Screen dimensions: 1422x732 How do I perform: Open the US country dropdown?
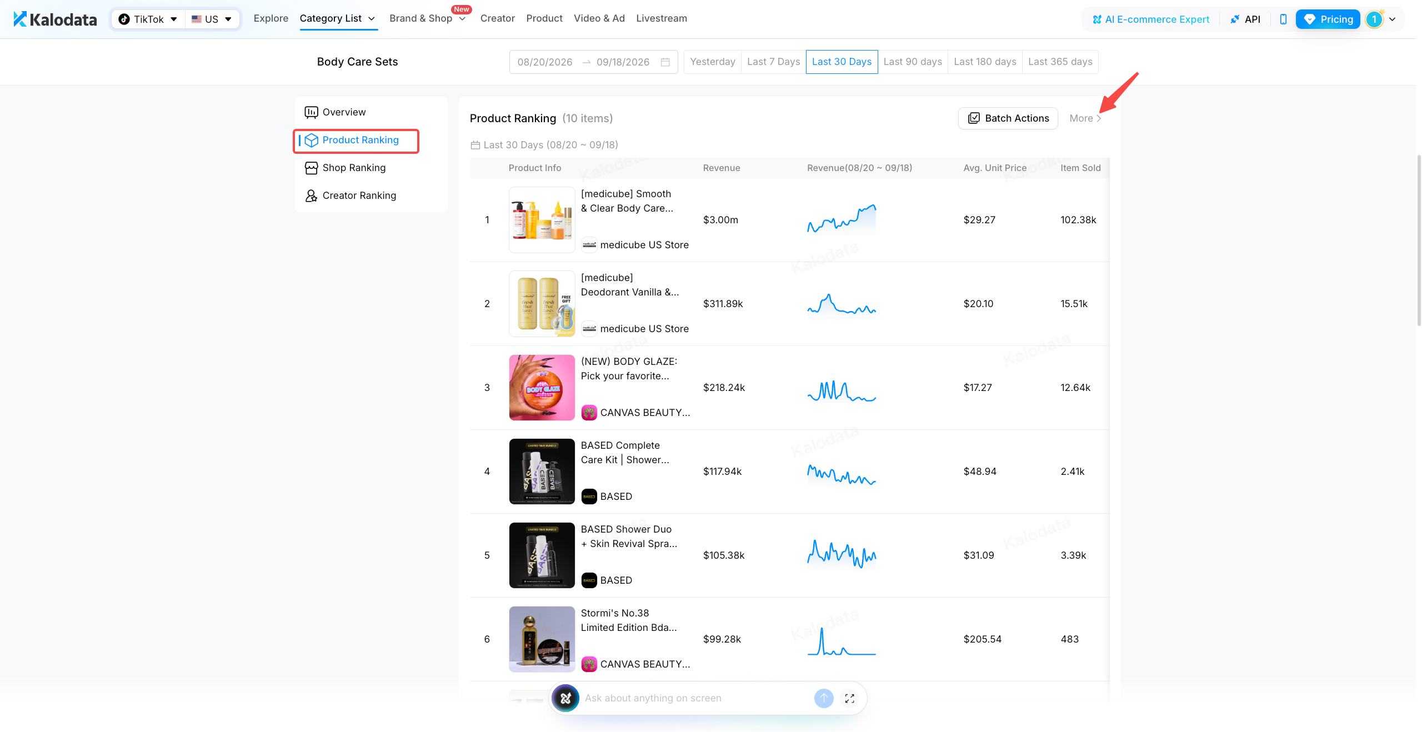pyautogui.click(x=212, y=19)
